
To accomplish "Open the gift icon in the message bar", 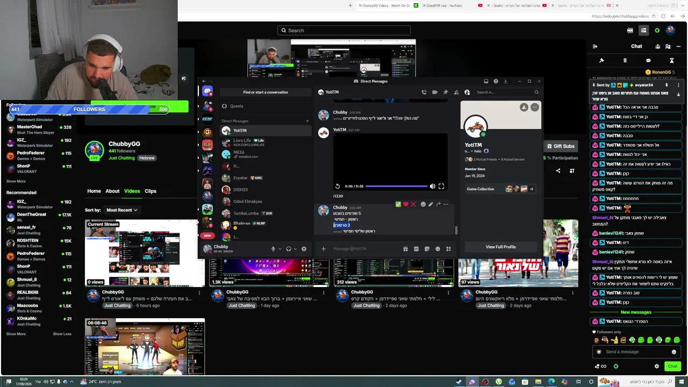I will tap(405, 249).
